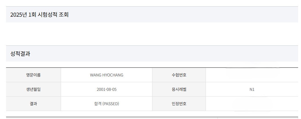Click the 응시레벨 label cell
This screenshot has height=119, width=301.
179,89
